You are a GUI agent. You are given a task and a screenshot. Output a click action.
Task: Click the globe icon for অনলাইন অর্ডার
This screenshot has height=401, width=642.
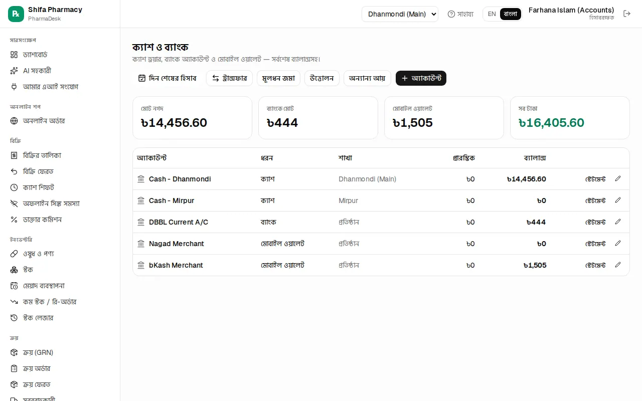click(x=14, y=121)
